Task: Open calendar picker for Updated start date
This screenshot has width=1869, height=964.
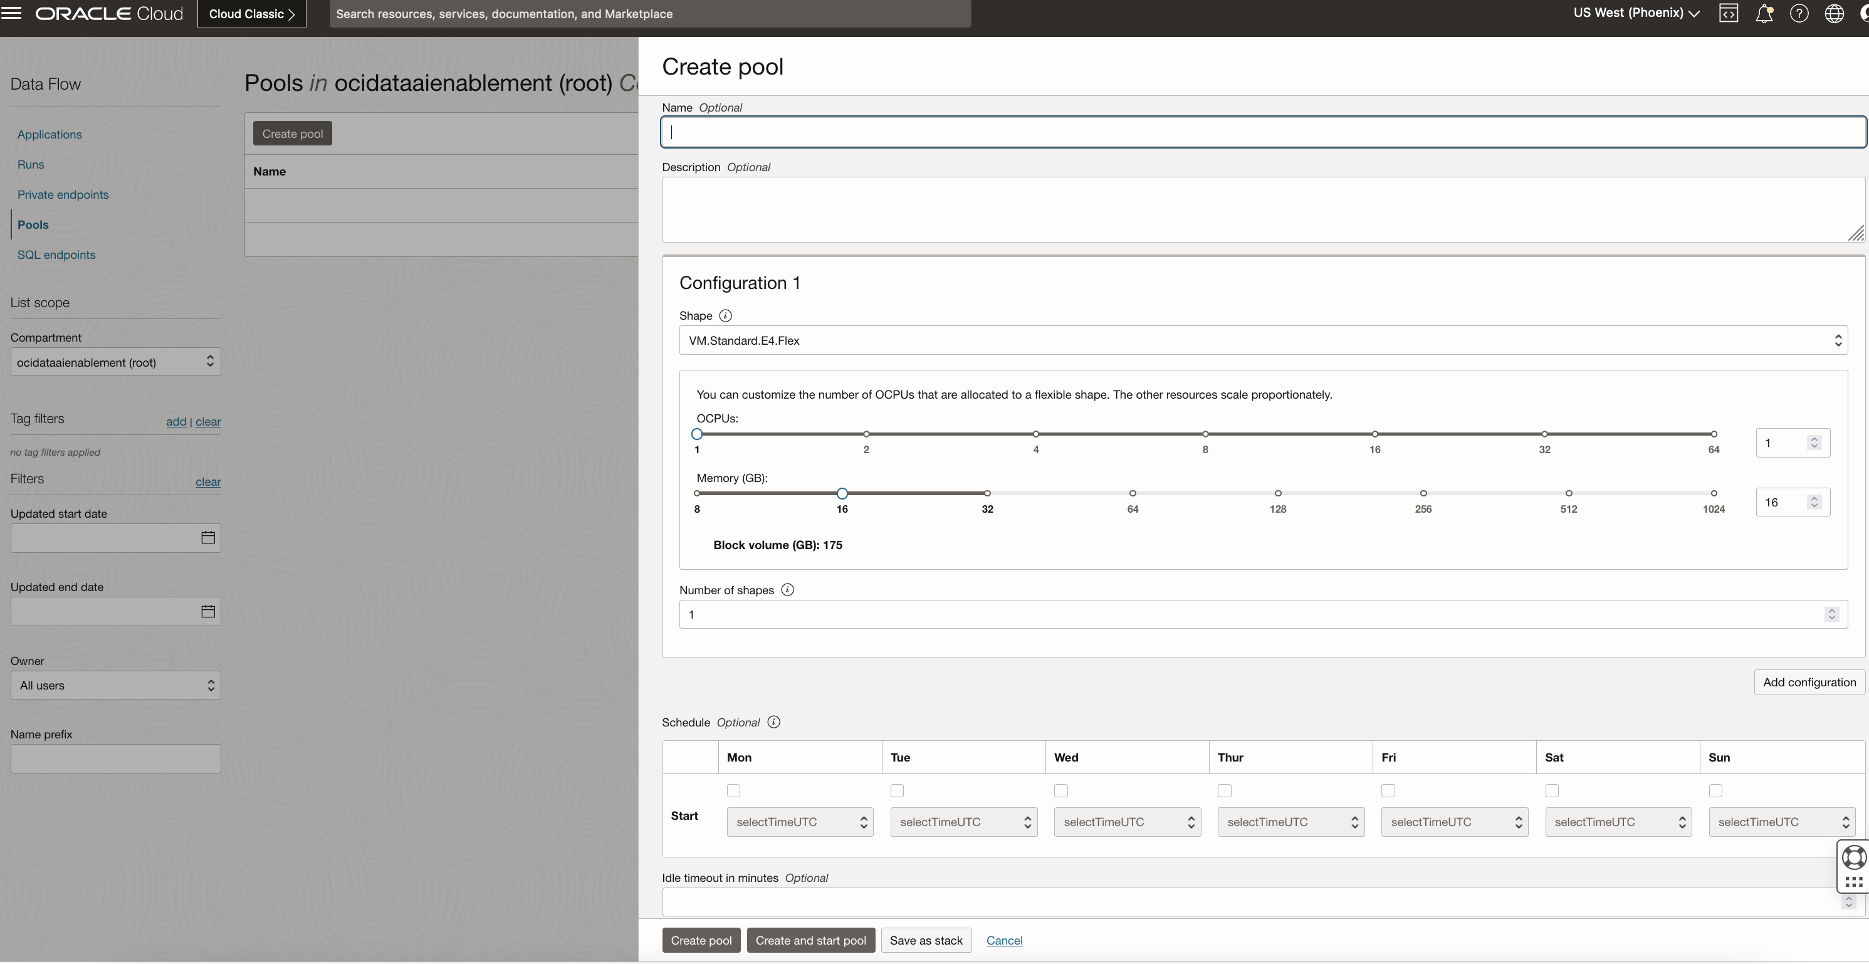Action: (207, 538)
